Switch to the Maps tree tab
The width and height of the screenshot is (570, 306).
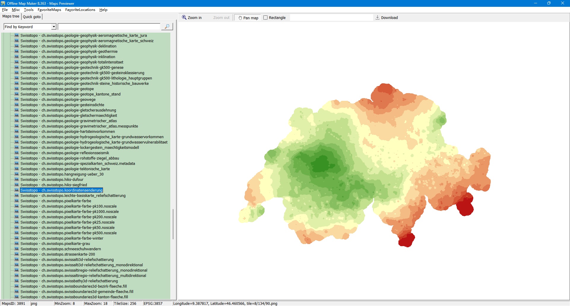point(11,16)
